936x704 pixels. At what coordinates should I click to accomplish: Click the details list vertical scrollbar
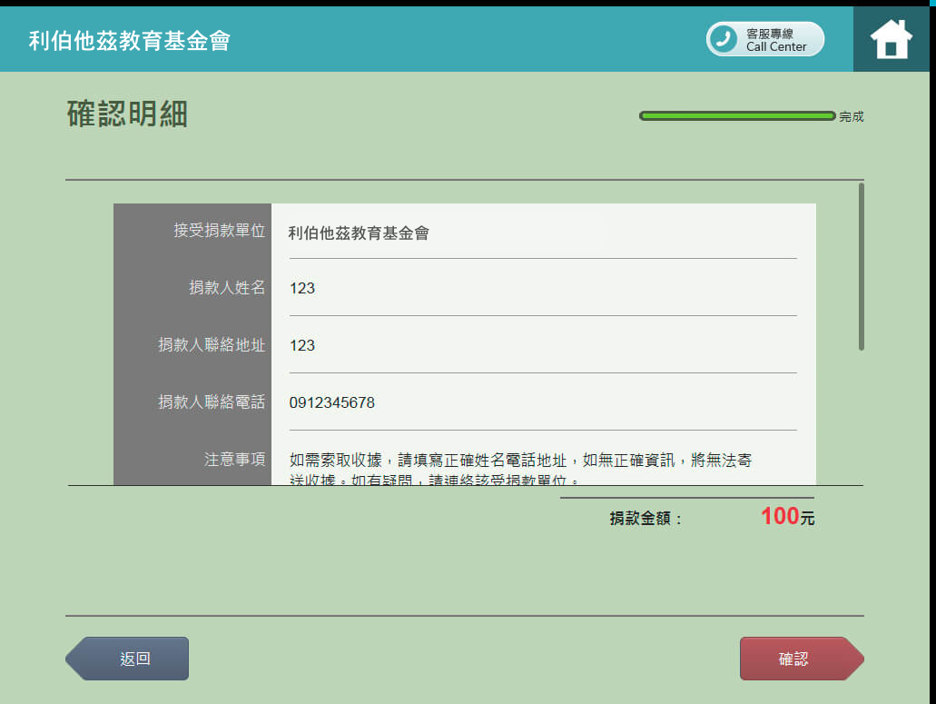(861, 267)
